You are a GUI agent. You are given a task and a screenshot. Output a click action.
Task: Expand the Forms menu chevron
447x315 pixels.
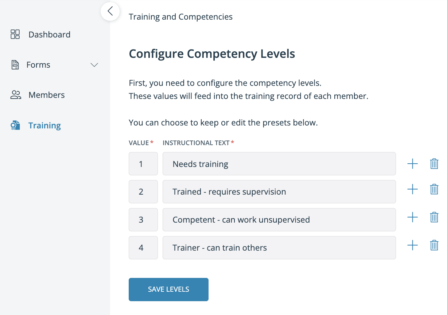[94, 65]
